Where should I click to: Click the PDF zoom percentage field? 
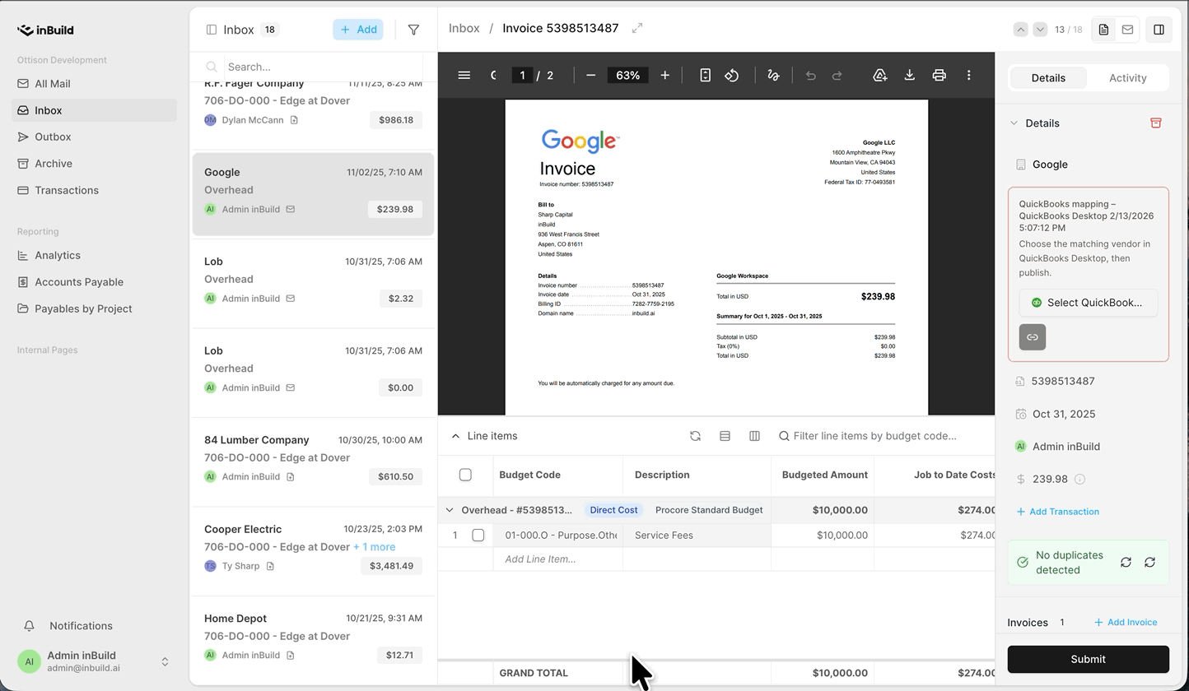627,75
